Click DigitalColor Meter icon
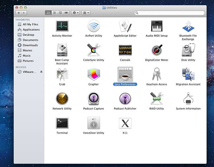The height and width of the screenshot is (167, 214). pos(157,50)
